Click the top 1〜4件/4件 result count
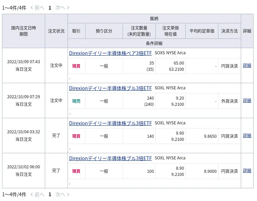 point(14,8)
